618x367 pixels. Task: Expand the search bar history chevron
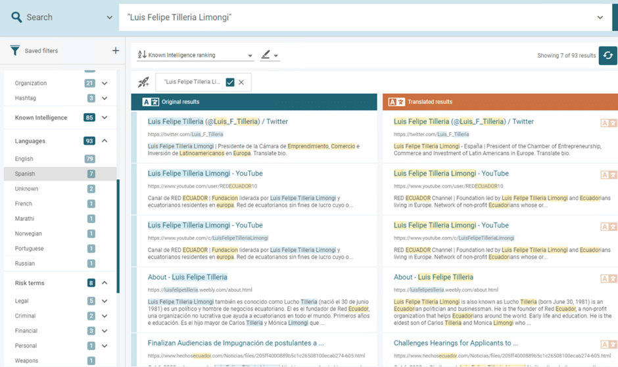tap(600, 17)
